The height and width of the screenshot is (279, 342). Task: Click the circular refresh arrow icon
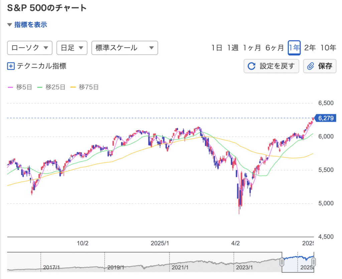coord(251,66)
